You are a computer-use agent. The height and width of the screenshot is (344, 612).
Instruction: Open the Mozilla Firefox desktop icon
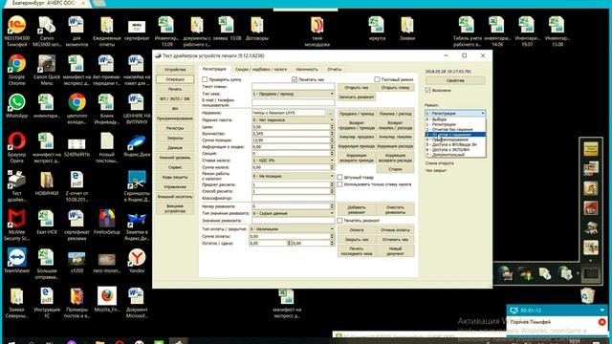pos(106,299)
